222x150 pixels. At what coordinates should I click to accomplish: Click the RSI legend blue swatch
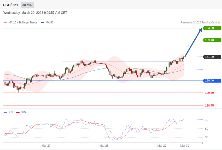(5, 112)
